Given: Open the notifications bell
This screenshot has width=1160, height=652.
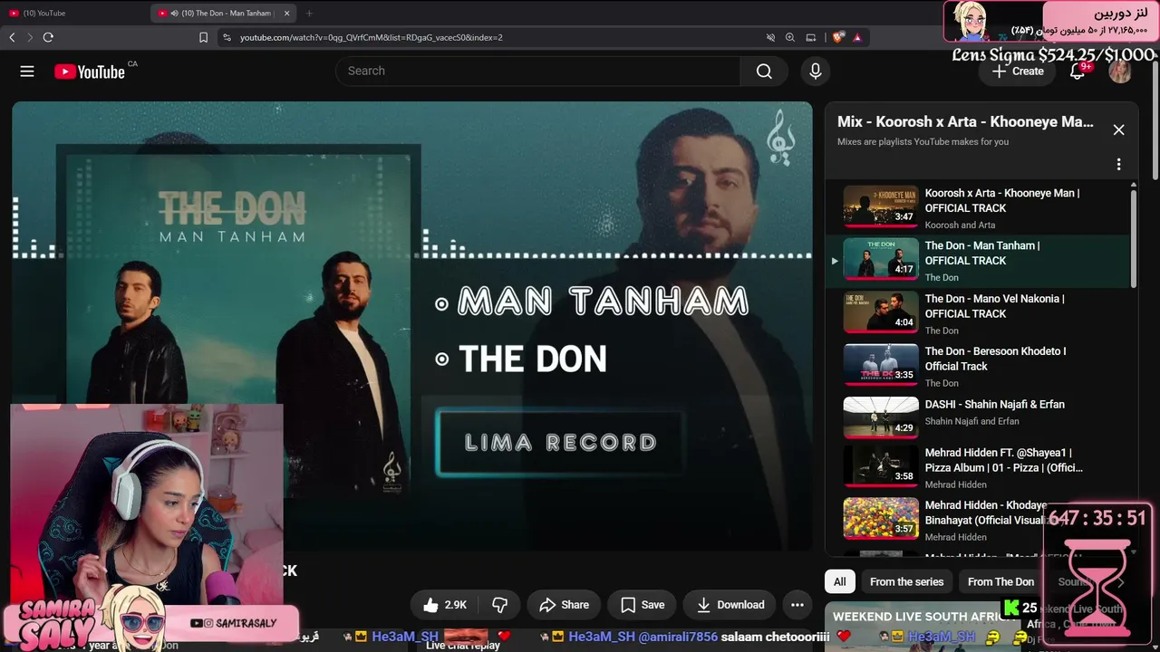Looking at the screenshot, I should 1077,72.
